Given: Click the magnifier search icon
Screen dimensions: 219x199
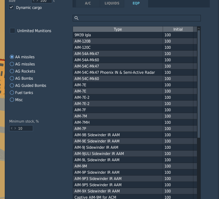Looking at the screenshot, I should (x=76, y=18).
